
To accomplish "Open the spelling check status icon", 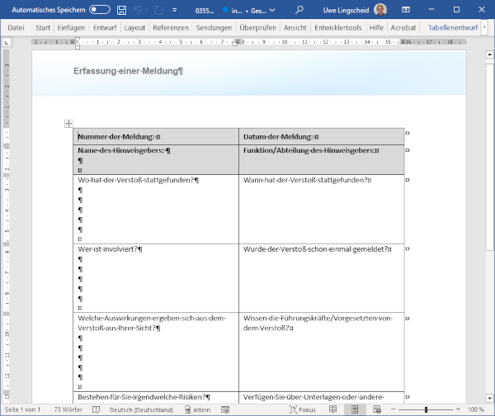I will pos(96,409).
